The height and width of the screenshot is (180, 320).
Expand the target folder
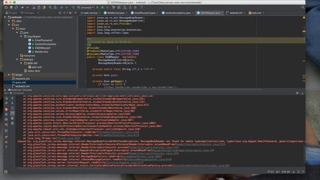coord(9,75)
